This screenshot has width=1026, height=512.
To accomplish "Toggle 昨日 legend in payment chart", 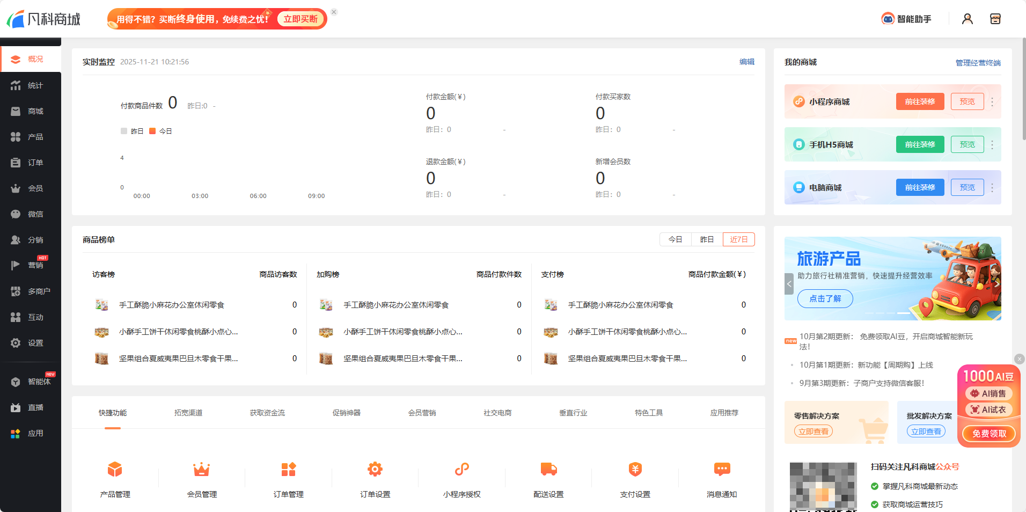I will click(x=133, y=131).
